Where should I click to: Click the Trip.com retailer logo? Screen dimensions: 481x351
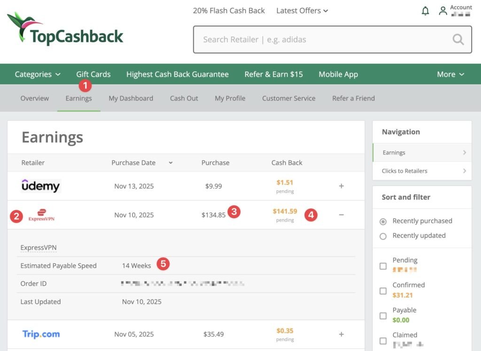tap(41, 335)
